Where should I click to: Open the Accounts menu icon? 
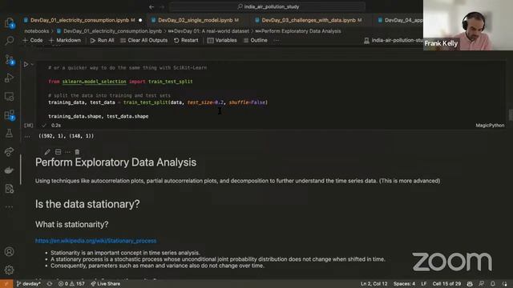click(x=9, y=252)
